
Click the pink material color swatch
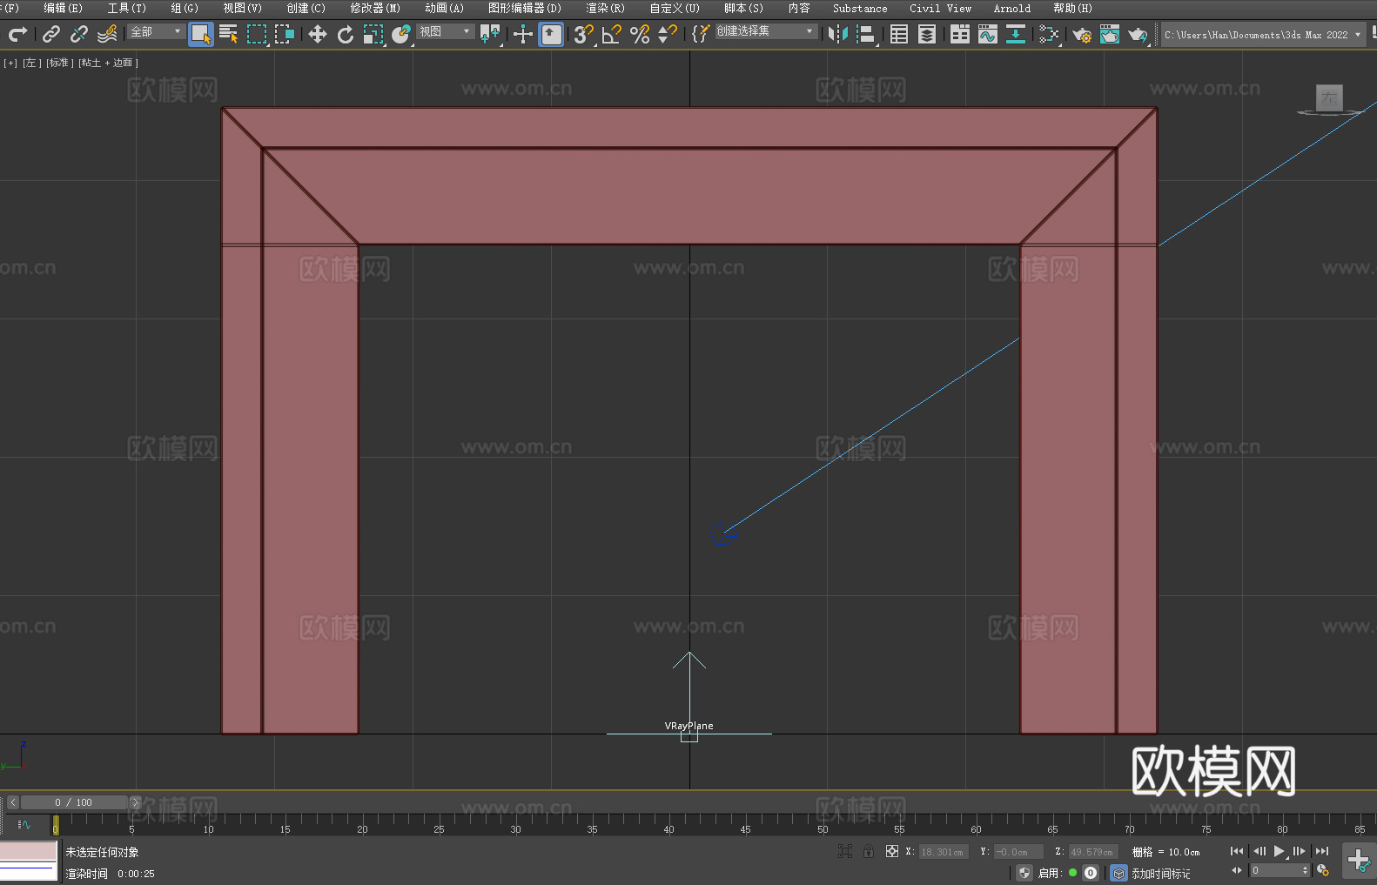pyautogui.click(x=29, y=850)
